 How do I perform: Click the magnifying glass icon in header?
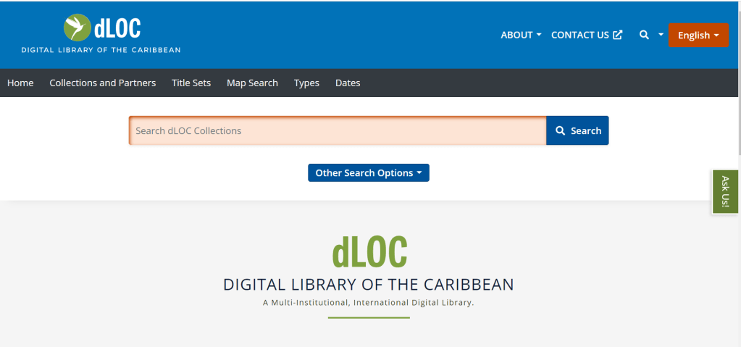643,35
